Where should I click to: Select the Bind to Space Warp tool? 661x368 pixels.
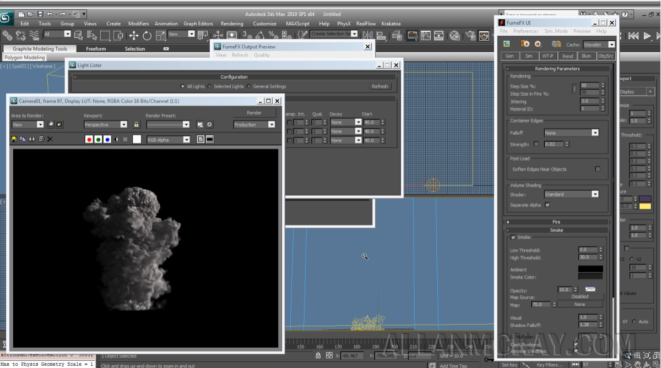[34, 35]
